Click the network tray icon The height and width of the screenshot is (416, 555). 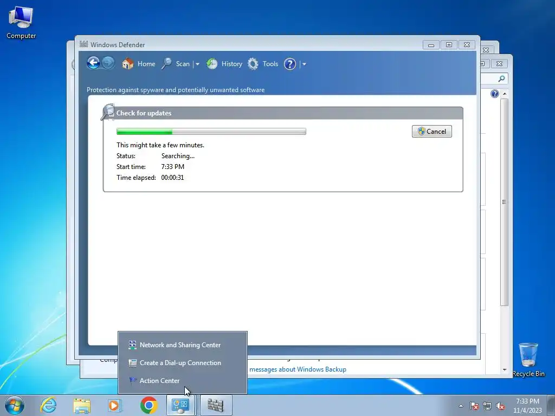click(487, 406)
